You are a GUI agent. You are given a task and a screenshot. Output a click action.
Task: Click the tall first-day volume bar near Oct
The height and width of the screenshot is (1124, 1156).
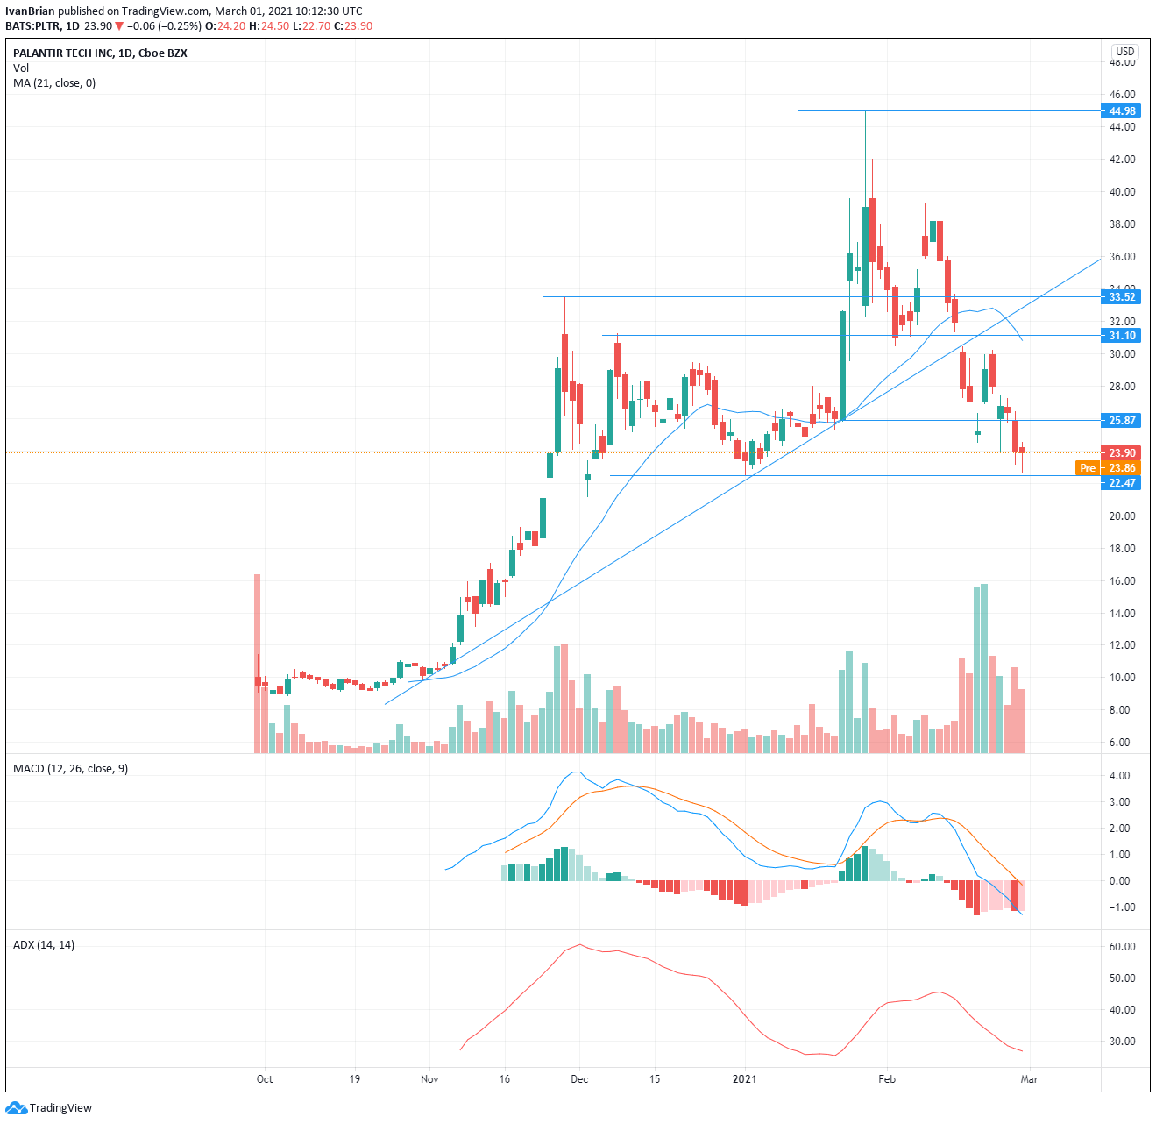tap(258, 664)
